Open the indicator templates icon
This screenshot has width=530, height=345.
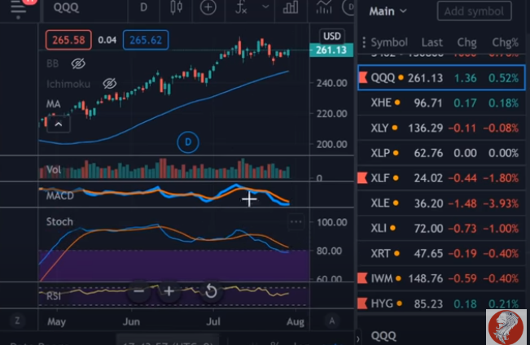pyautogui.click(x=324, y=7)
